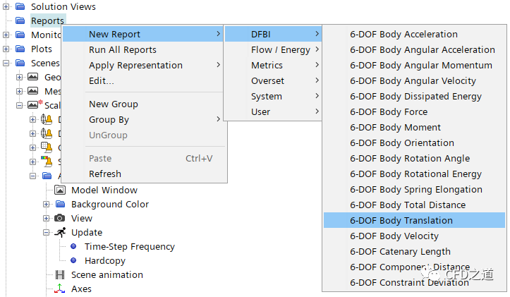
Task: Open the Apply Representation submenu
Action: (x=142, y=65)
